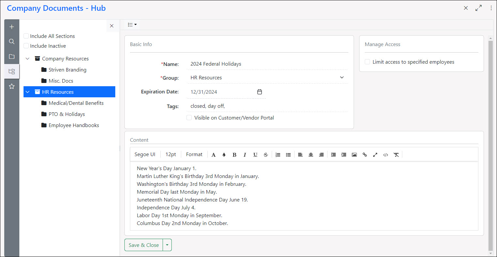This screenshot has height=257, width=497.
Task: Toggle bold formatting
Action: point(234,155)
